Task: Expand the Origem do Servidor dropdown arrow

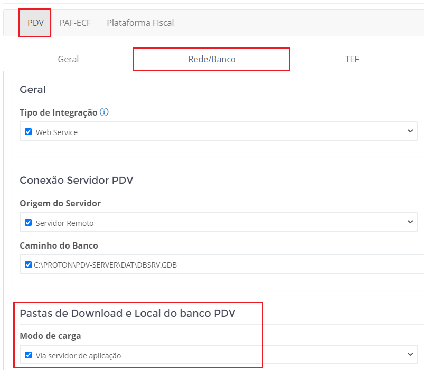Action: (x=410, y=222)
